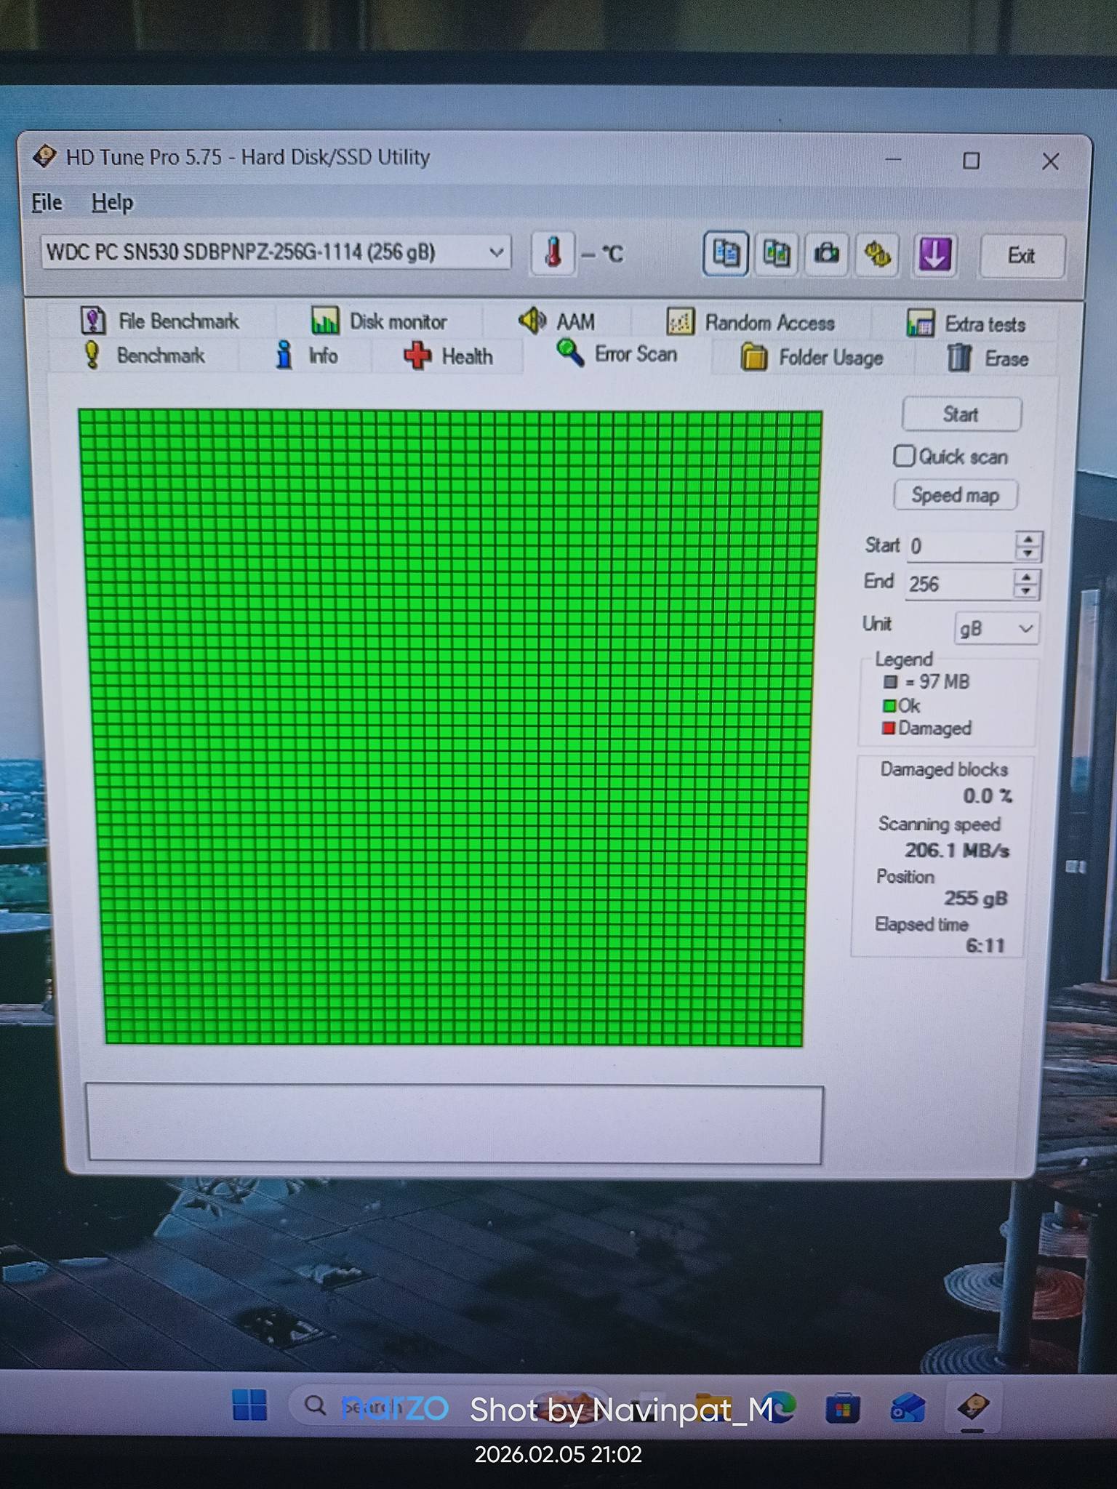The width and height of the screenshot is (1117, 1489).
Task: Enable the Quick scan checkbox
Action: (x=904, y=456)
